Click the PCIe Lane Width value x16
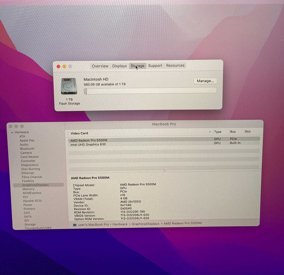284x275 pixels. pyautogui.click(x=123, y=195)
